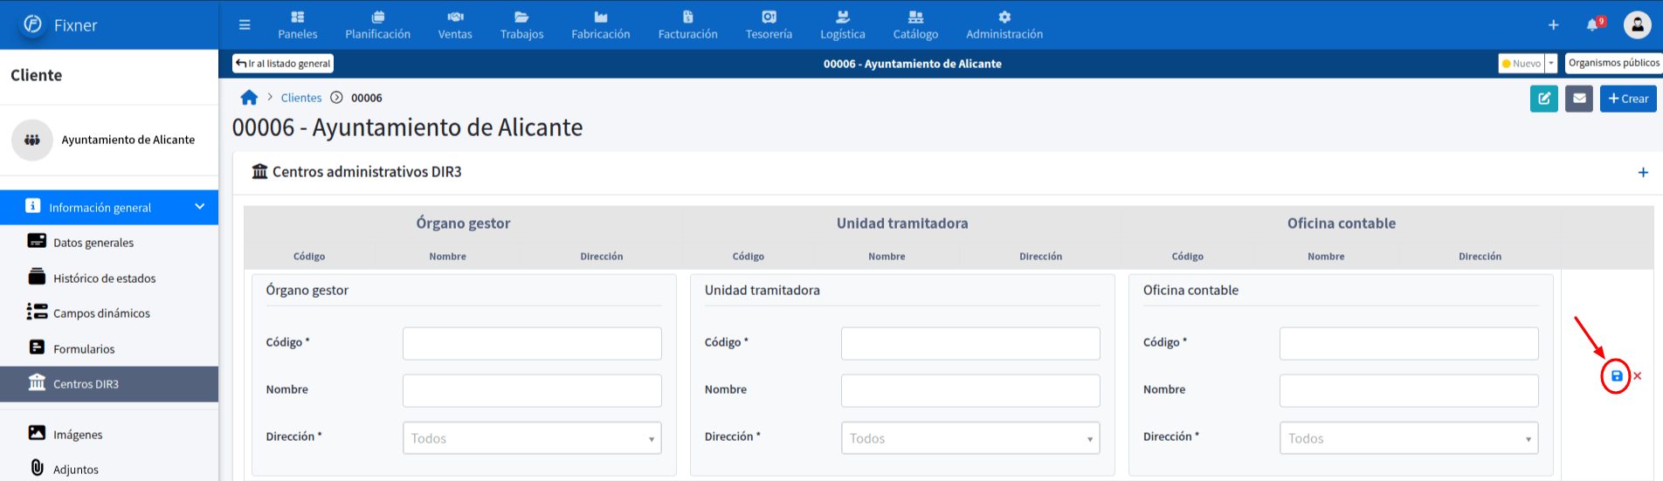This screenshot has width=1663, height=481.
Task: Click the 00006 breadcrumb text
Action: tap(367, 98)
